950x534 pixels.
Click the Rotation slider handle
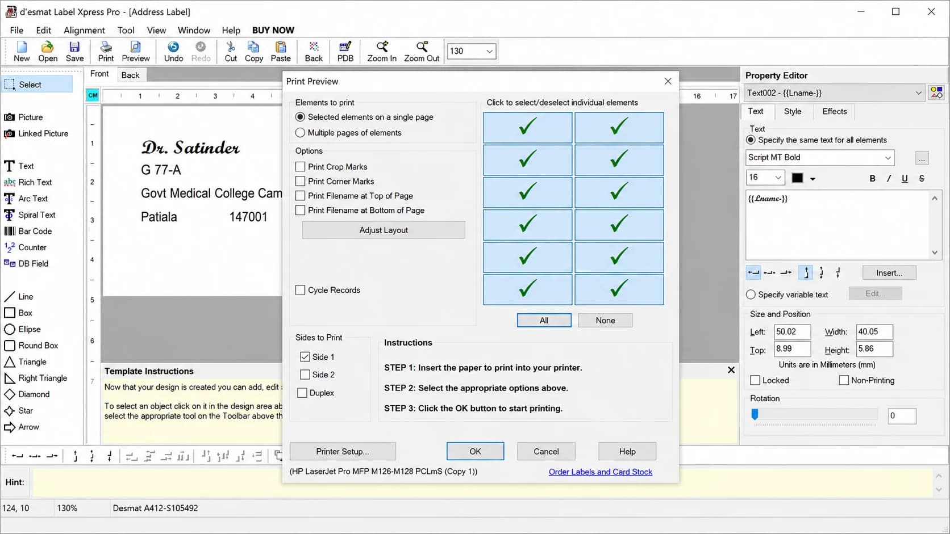(x=755, y=415)
